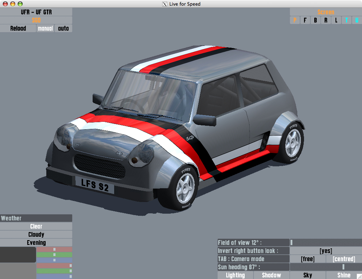362x279 pixels.
Task: Adjust upper red colour slider
Action: pos(54,249)
